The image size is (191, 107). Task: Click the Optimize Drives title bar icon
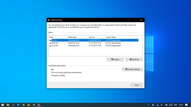pos(49,20)
